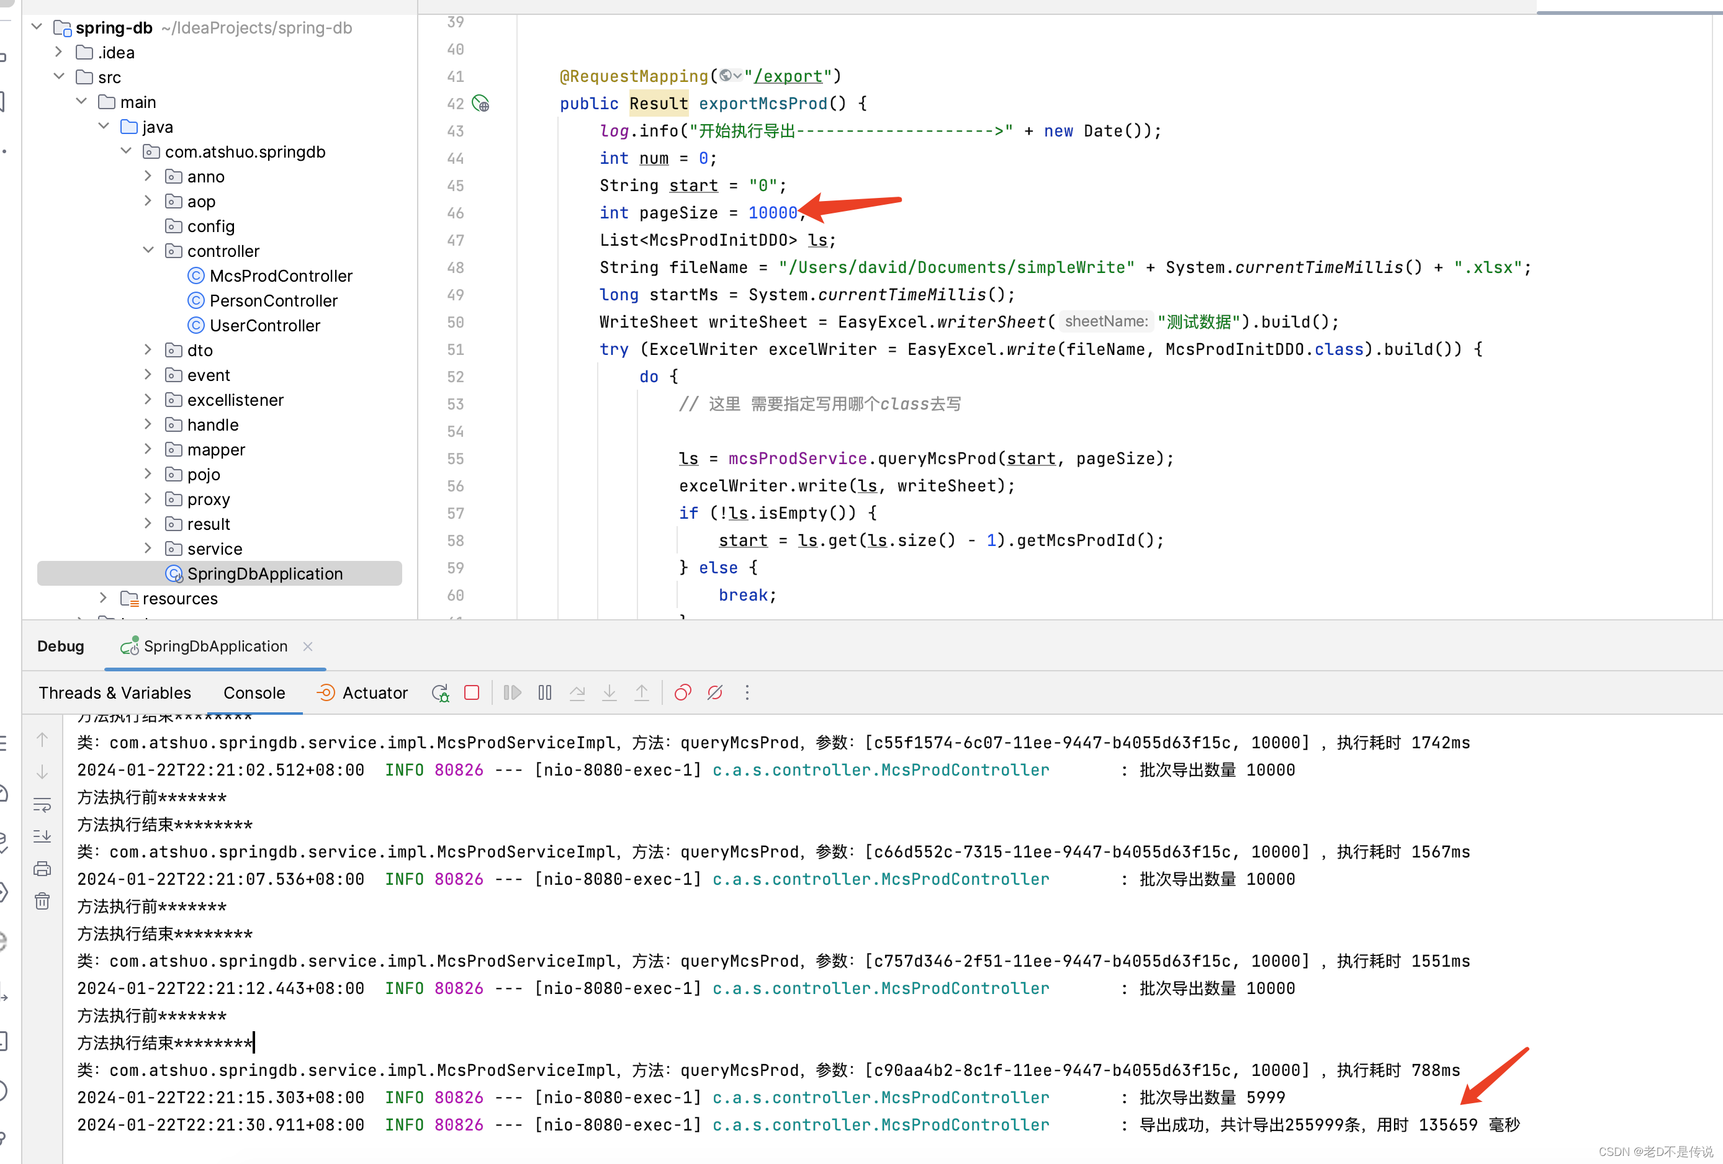Switch to Threads & Variables tab
1723x1164 pixels.
click(115, 693)
